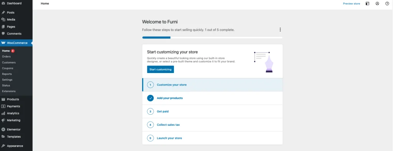Click the Templates folder icon

(x=3, y=137)
